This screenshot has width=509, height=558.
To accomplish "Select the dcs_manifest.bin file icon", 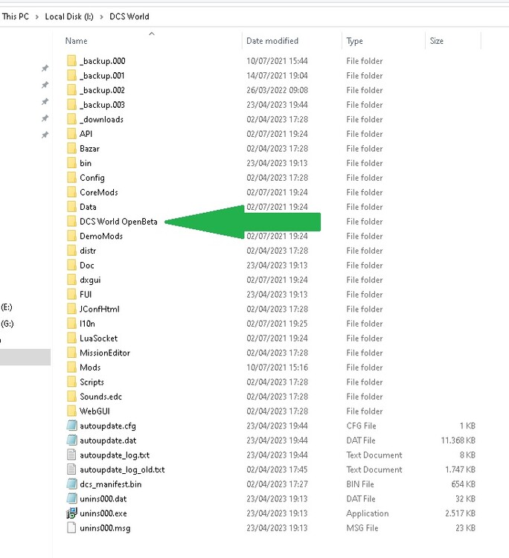I will click(x=71, y=484).
